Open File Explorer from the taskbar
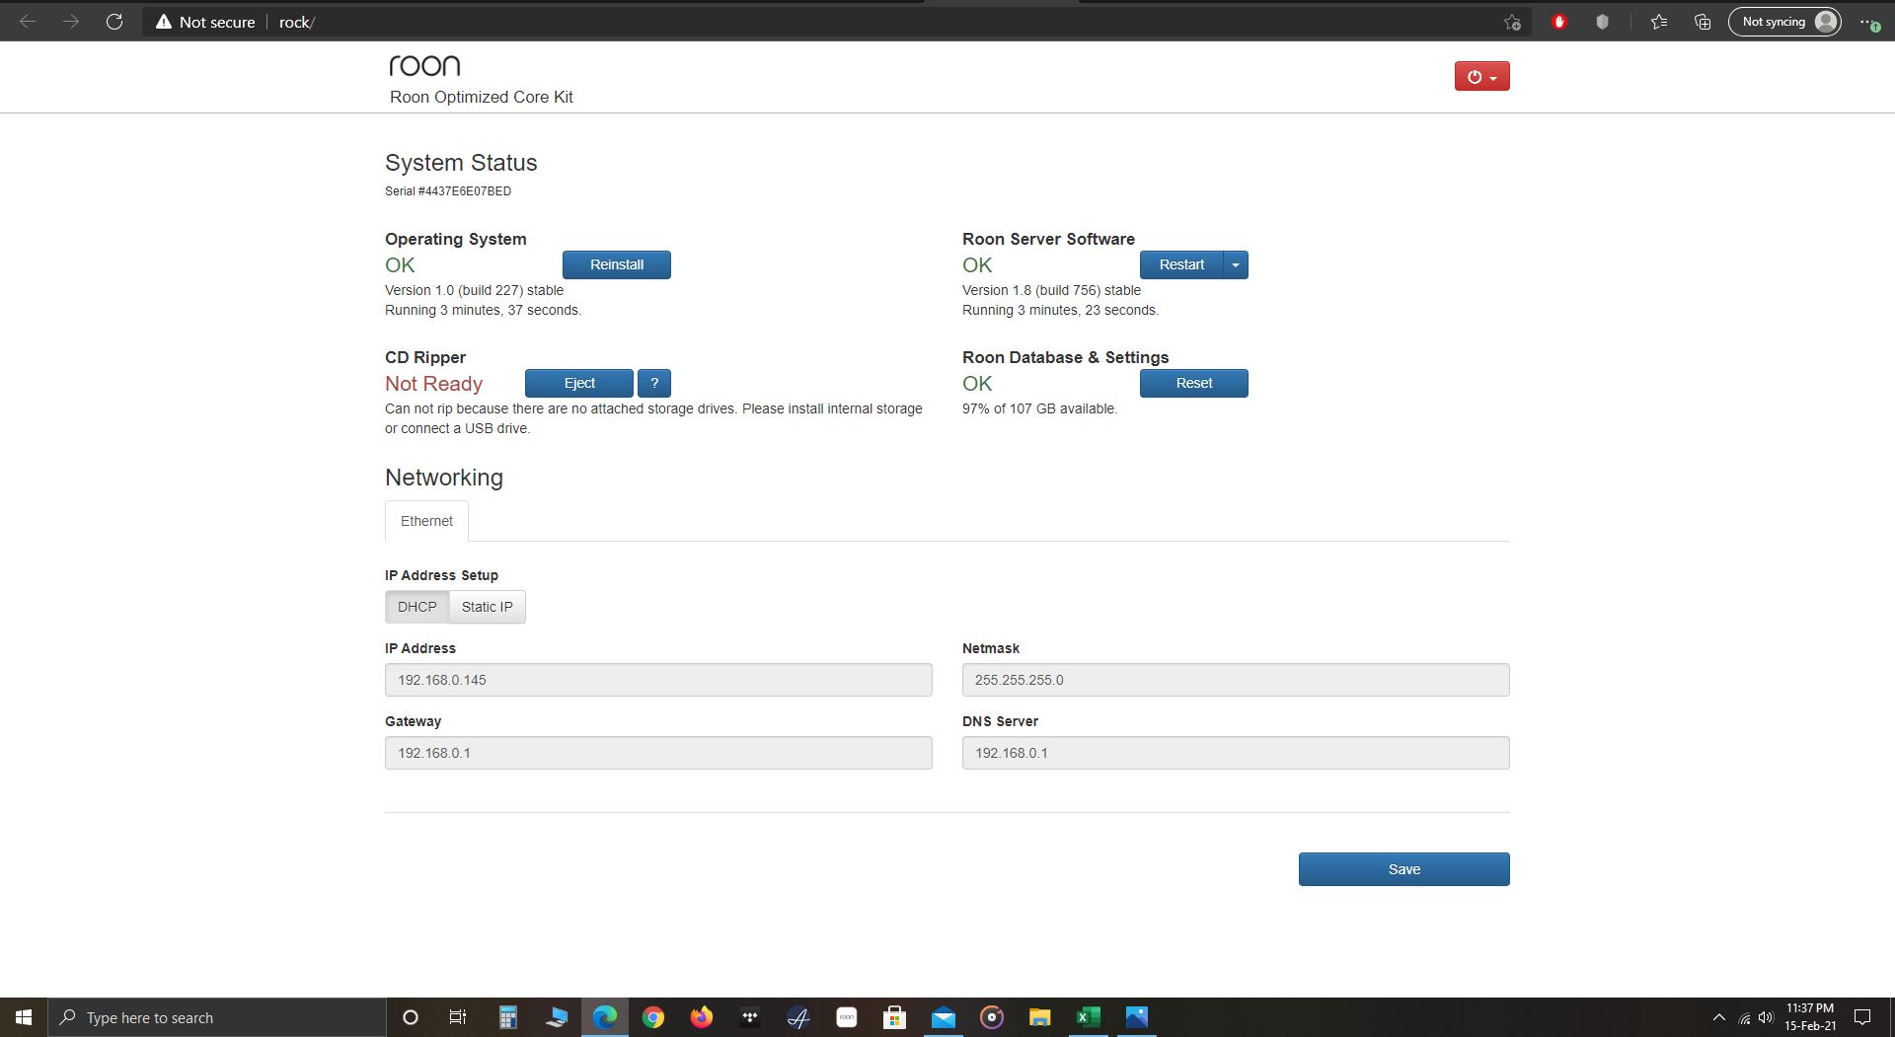The image size is (1895, 1037). tap(1040, 1017)
